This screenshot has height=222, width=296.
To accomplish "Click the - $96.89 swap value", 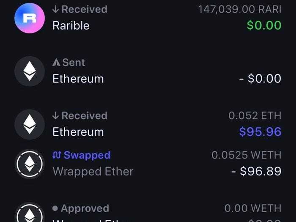I will [x=256, y=171].
